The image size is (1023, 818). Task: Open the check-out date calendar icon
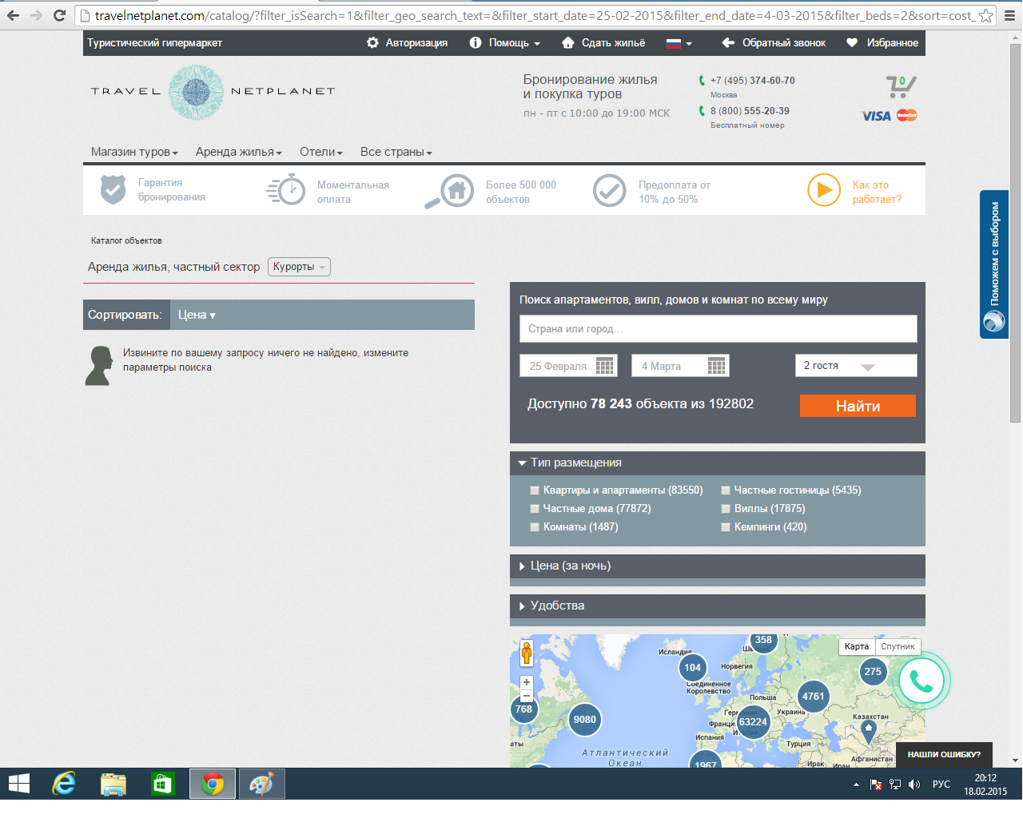point(717,366)
